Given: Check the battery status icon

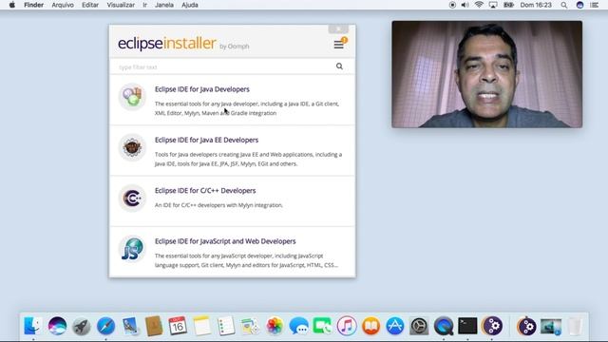Looking at the screenshot, I should (508, 5).
